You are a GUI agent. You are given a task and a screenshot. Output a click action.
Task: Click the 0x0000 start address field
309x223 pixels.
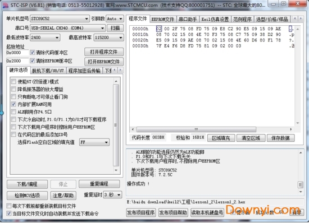coord(17,53)
